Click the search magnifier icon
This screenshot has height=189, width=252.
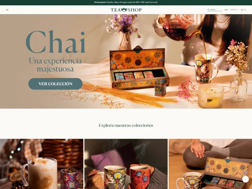(x=209, y=10)
